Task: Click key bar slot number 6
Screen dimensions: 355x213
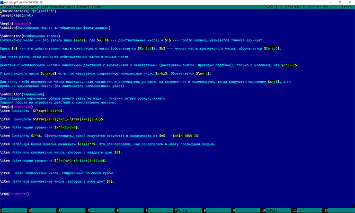Action: point(161,210)
